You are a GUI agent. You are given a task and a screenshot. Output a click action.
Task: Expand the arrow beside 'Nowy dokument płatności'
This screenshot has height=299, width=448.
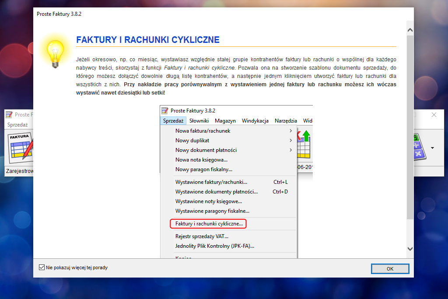pyautogui.click(x=290, y=150)
